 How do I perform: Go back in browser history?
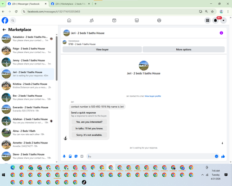(x=3, y=12)
